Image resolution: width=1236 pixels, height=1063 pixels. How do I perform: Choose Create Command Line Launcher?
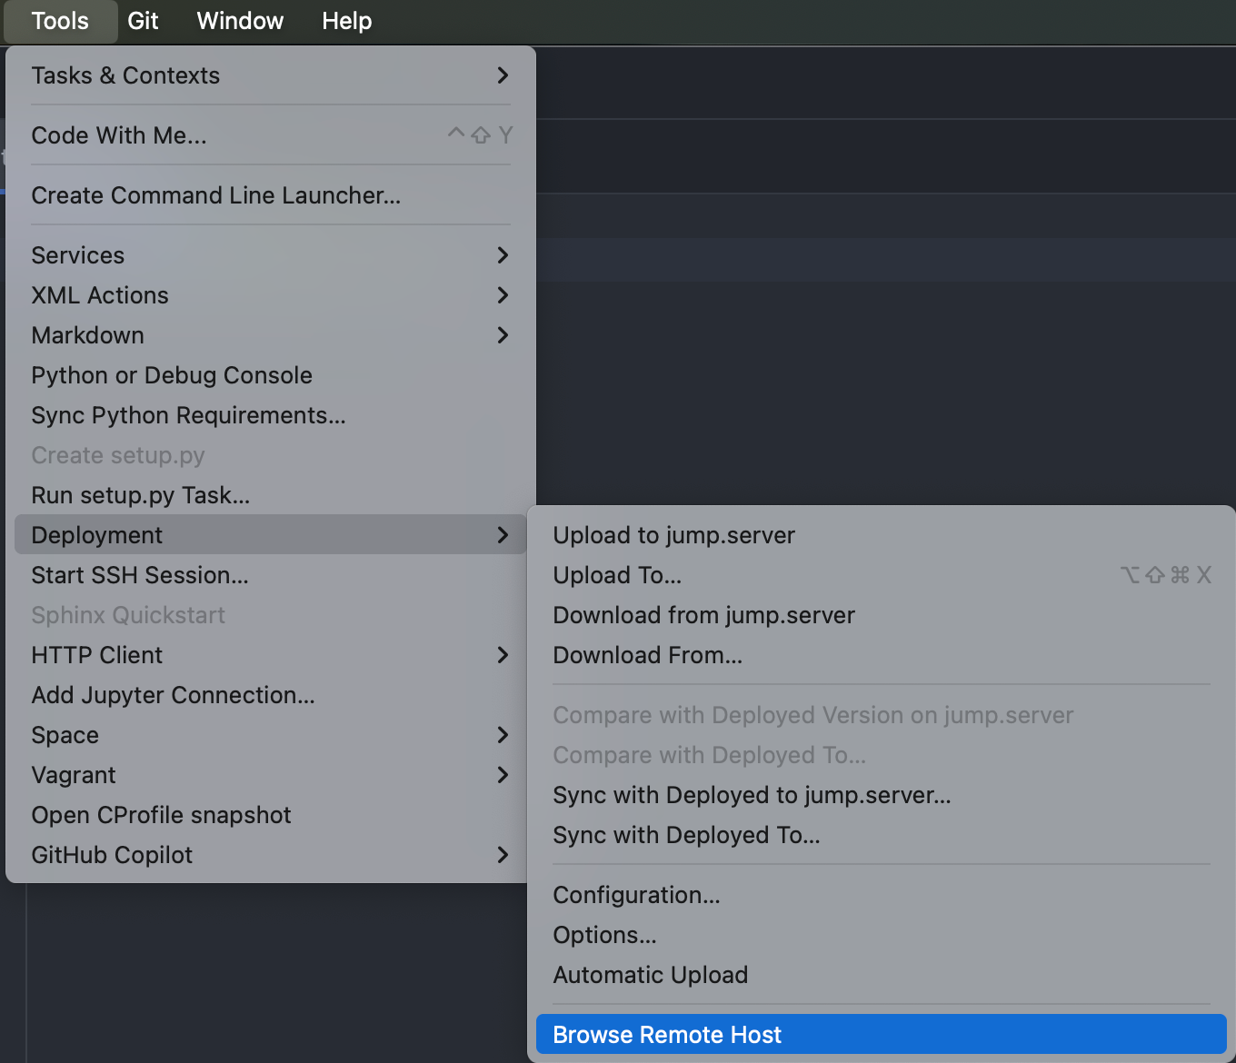tap(215, 195)
